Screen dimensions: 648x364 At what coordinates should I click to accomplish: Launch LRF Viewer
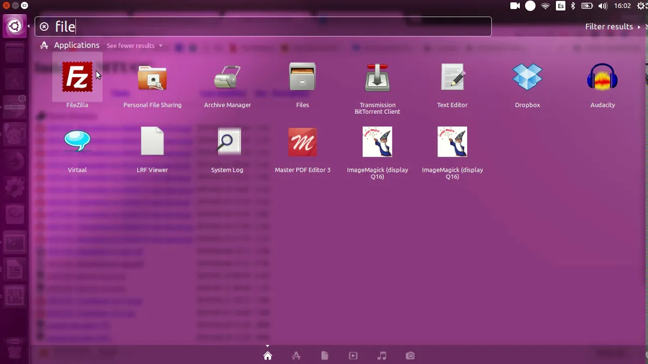[x=152, y=142]
